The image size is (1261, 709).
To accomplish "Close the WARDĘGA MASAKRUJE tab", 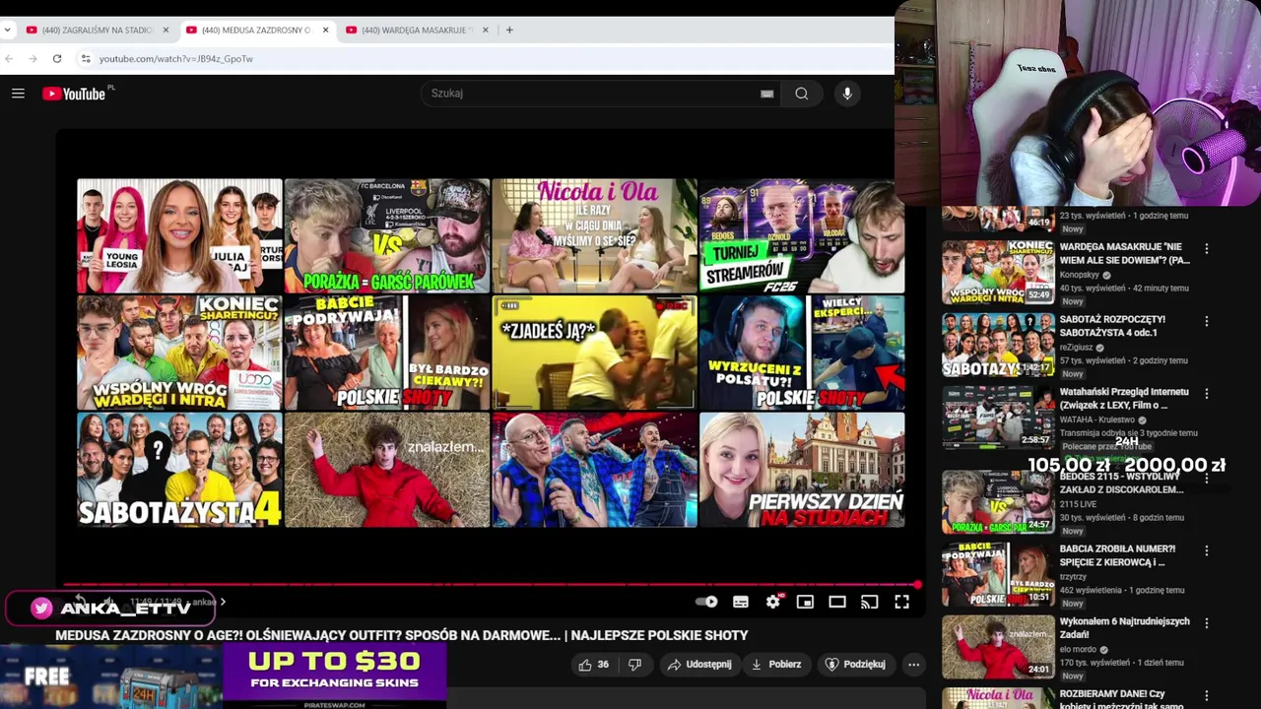I will (485, 30).
